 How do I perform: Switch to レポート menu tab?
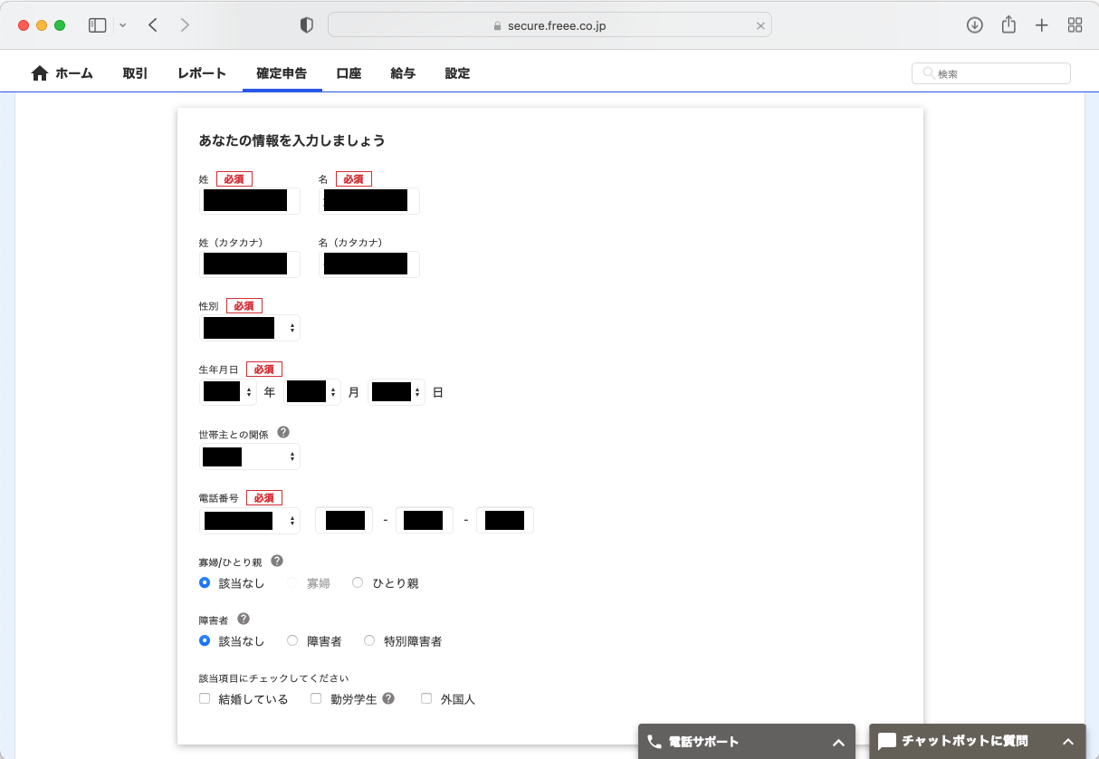click(202, 73)
